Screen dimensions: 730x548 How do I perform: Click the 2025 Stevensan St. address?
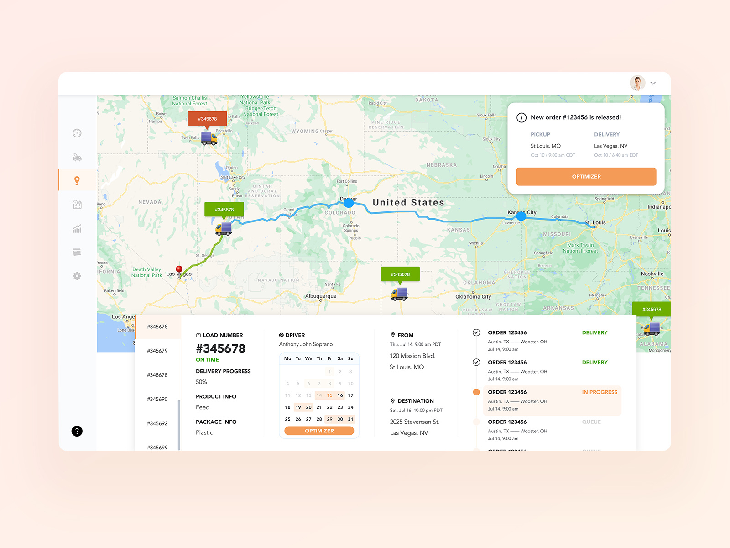[x=415, y=422]
